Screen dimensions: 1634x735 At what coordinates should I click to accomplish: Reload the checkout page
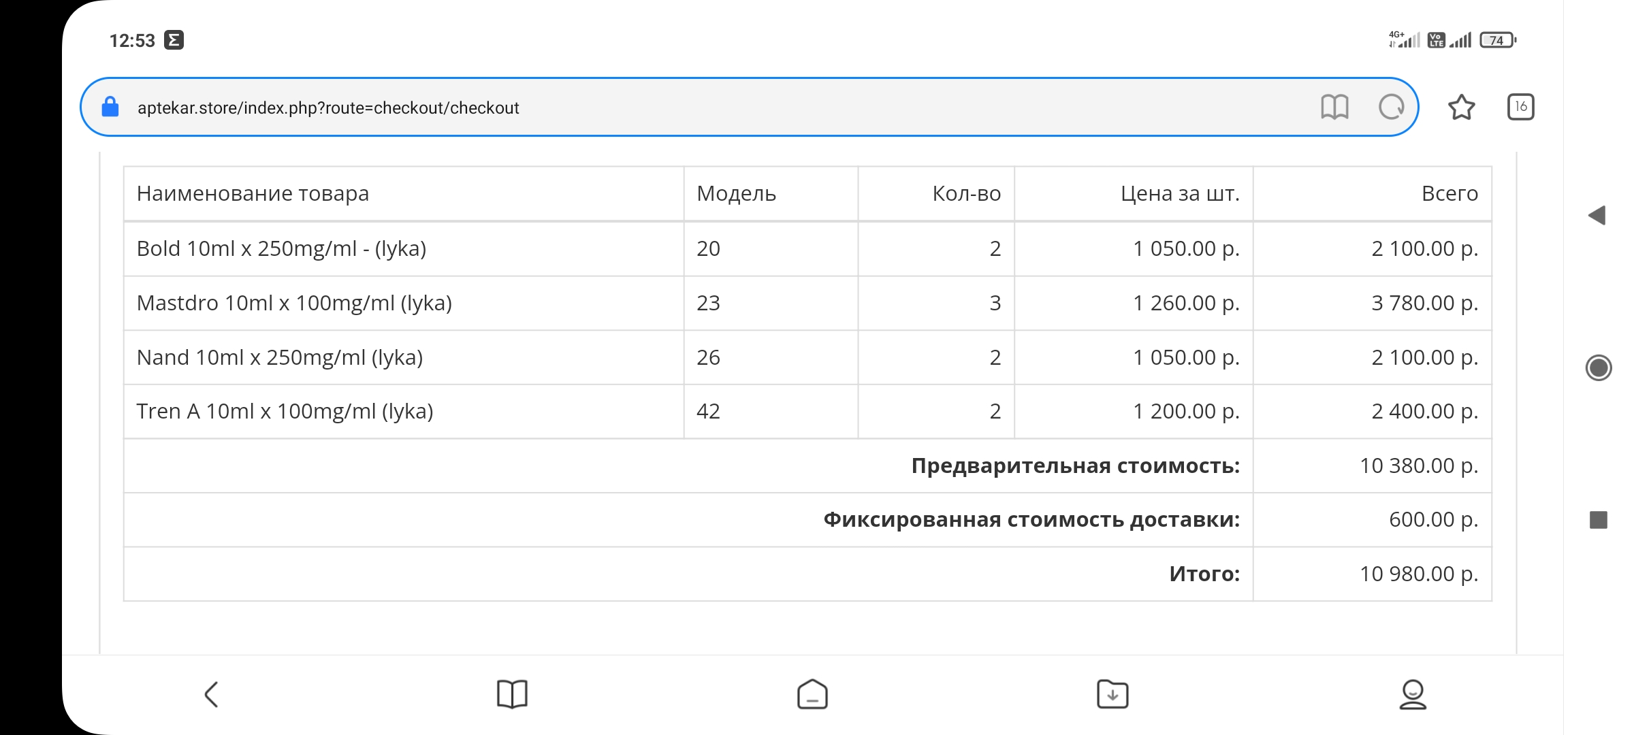(1391, 107)
